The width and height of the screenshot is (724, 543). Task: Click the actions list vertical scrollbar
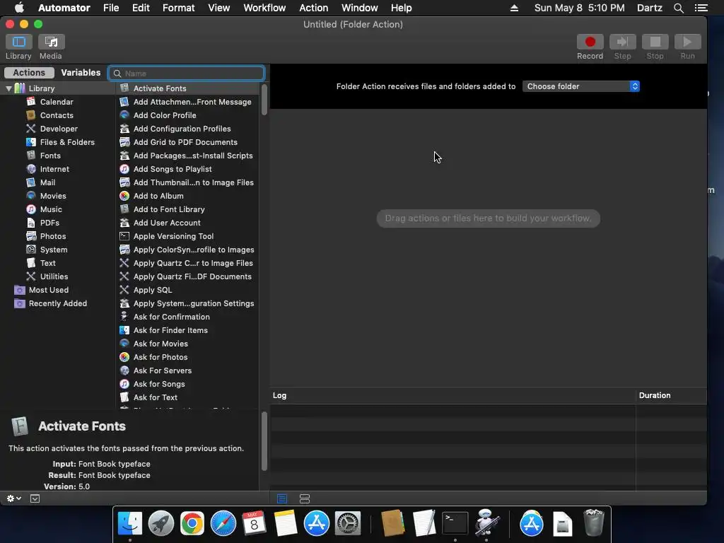(x=264, y=99)
